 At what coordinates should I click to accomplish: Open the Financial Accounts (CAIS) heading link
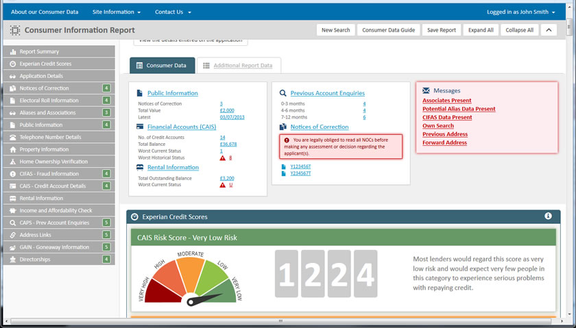(182, 127)
